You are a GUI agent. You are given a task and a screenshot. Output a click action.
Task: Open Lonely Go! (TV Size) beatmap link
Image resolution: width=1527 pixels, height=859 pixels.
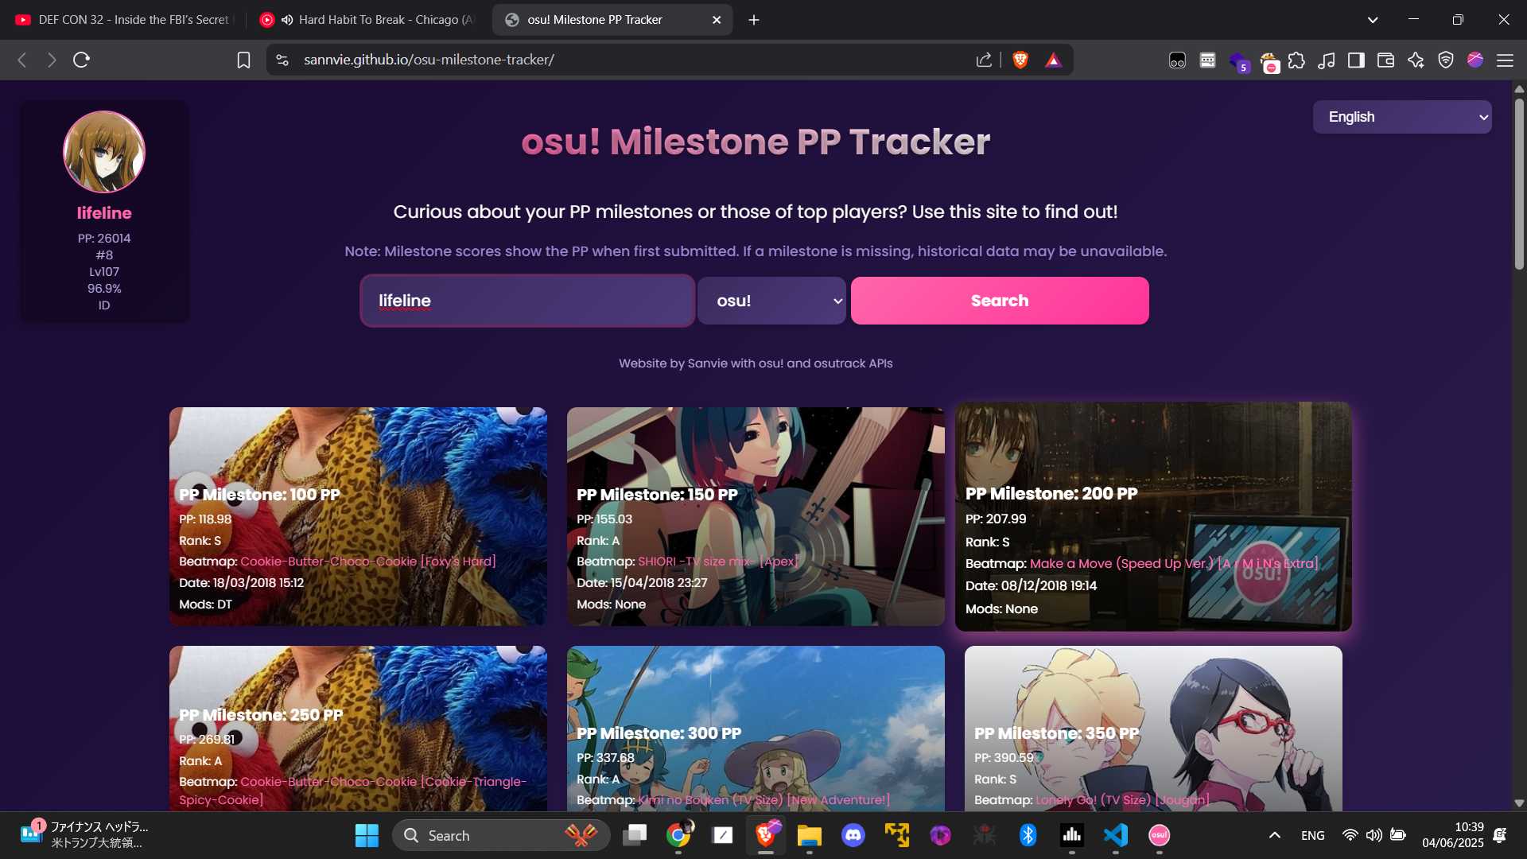[1122, 800]
